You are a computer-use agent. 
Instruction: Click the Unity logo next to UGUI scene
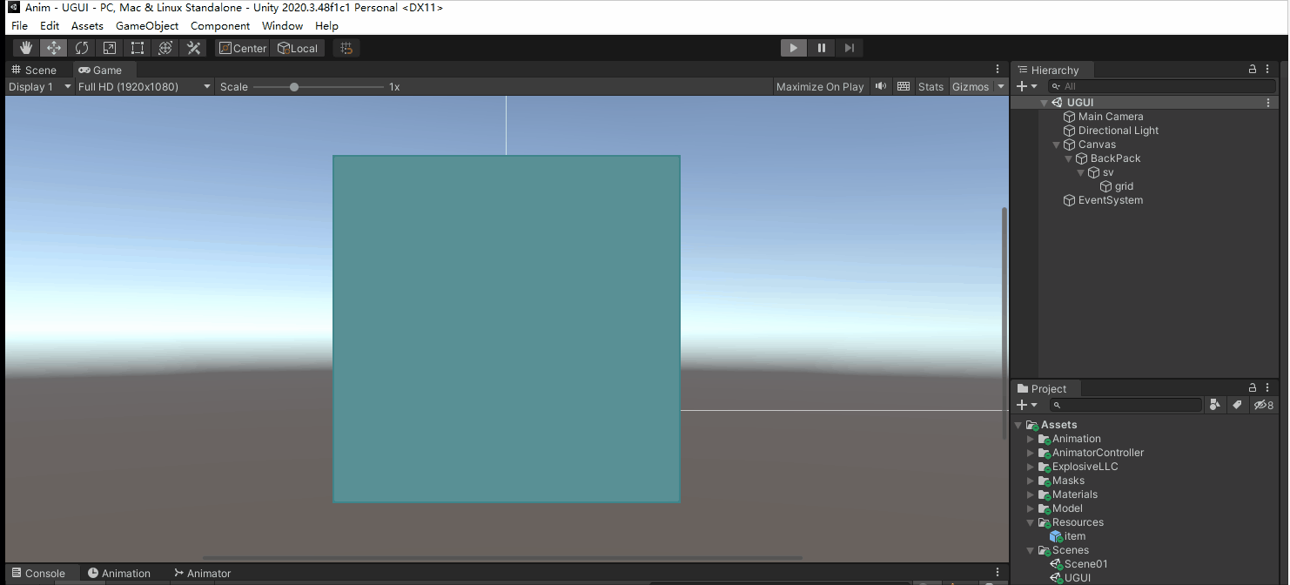point(1058,103)
